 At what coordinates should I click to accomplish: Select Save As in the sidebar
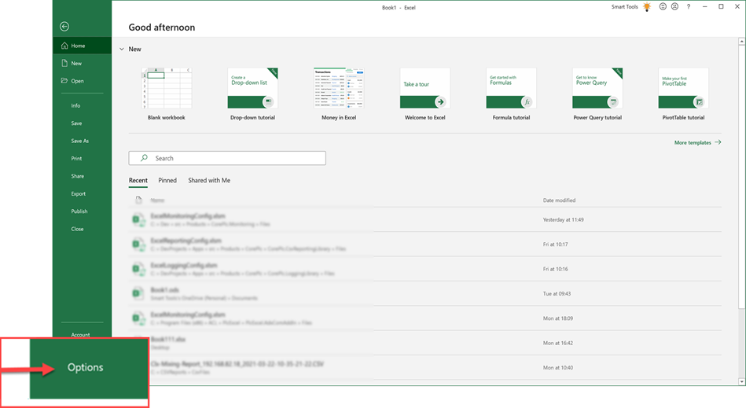79,142
